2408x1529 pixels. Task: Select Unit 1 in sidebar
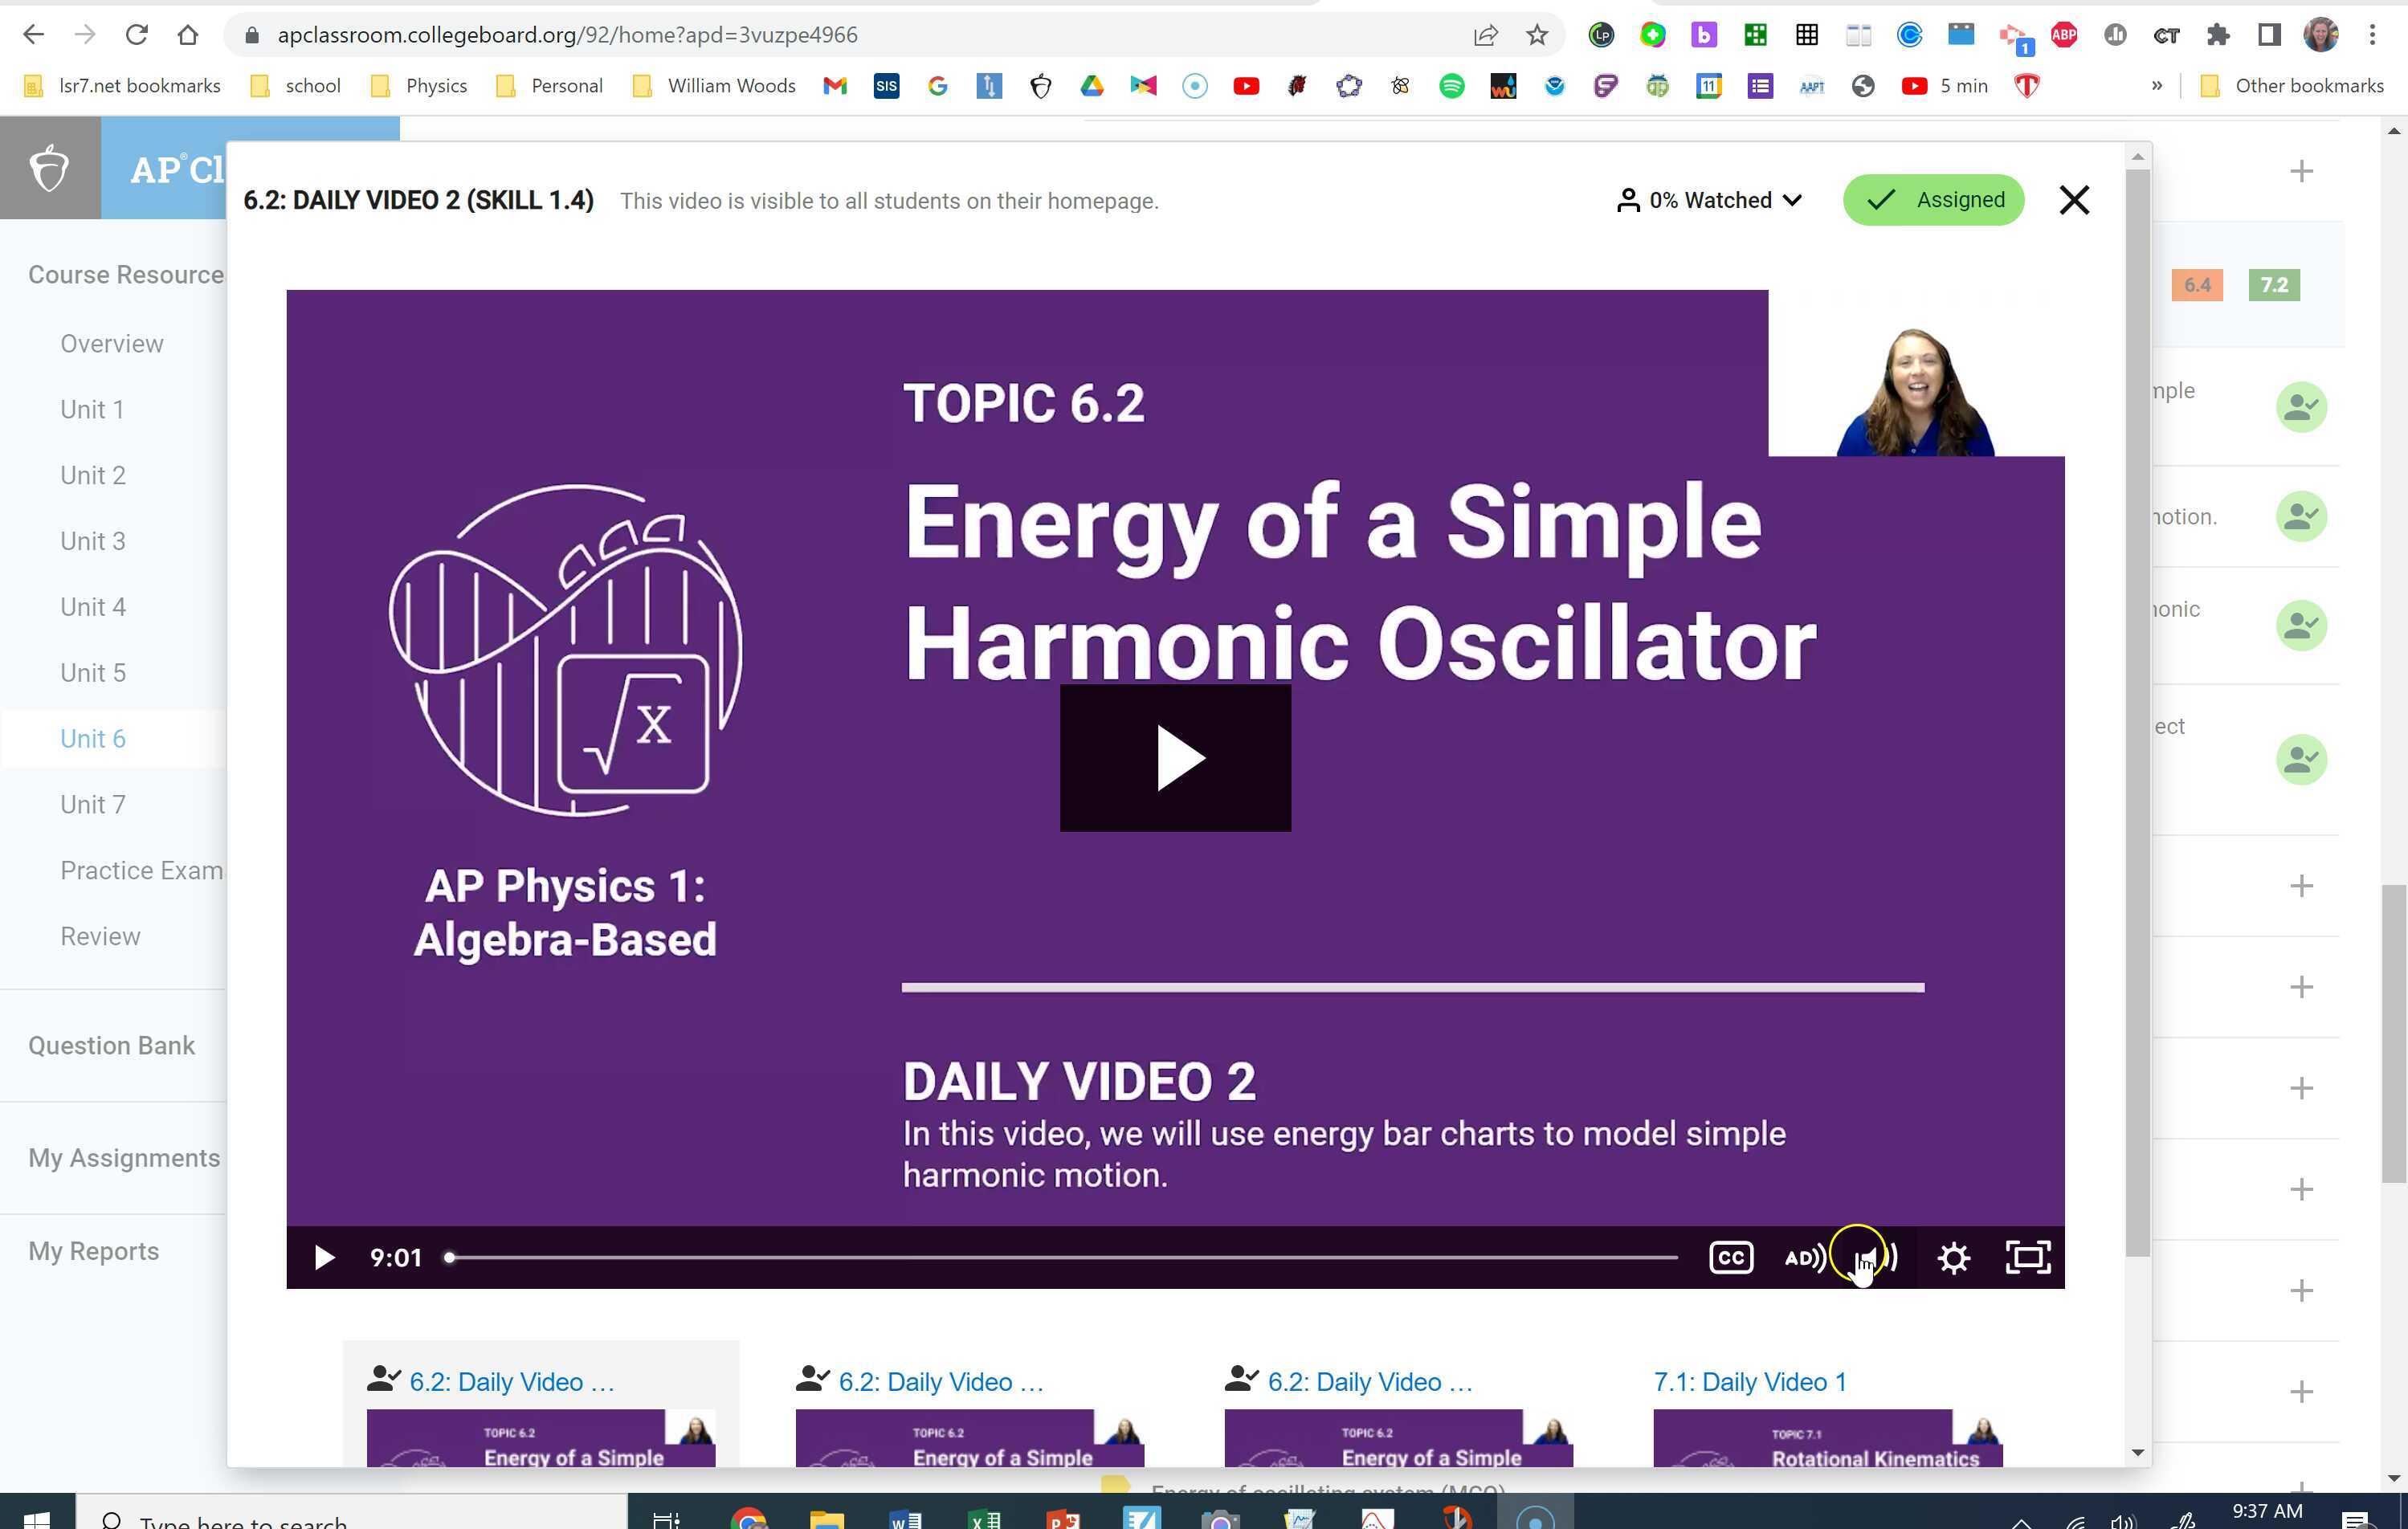[92, 410]
